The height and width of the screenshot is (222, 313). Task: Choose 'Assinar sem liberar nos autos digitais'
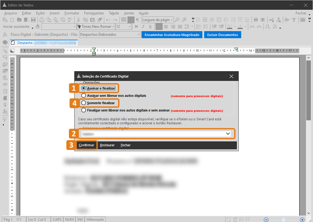click(84, 96)
